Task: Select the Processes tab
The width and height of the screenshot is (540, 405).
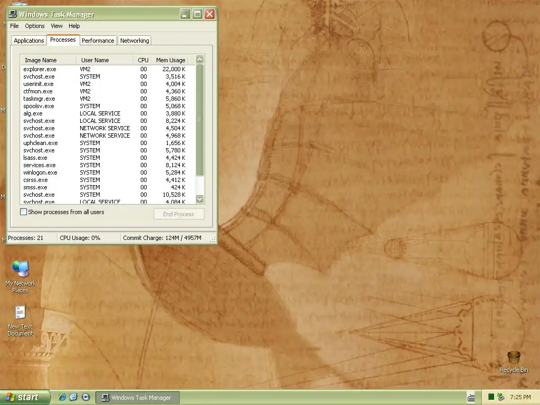Action: [x=63, y=40]
